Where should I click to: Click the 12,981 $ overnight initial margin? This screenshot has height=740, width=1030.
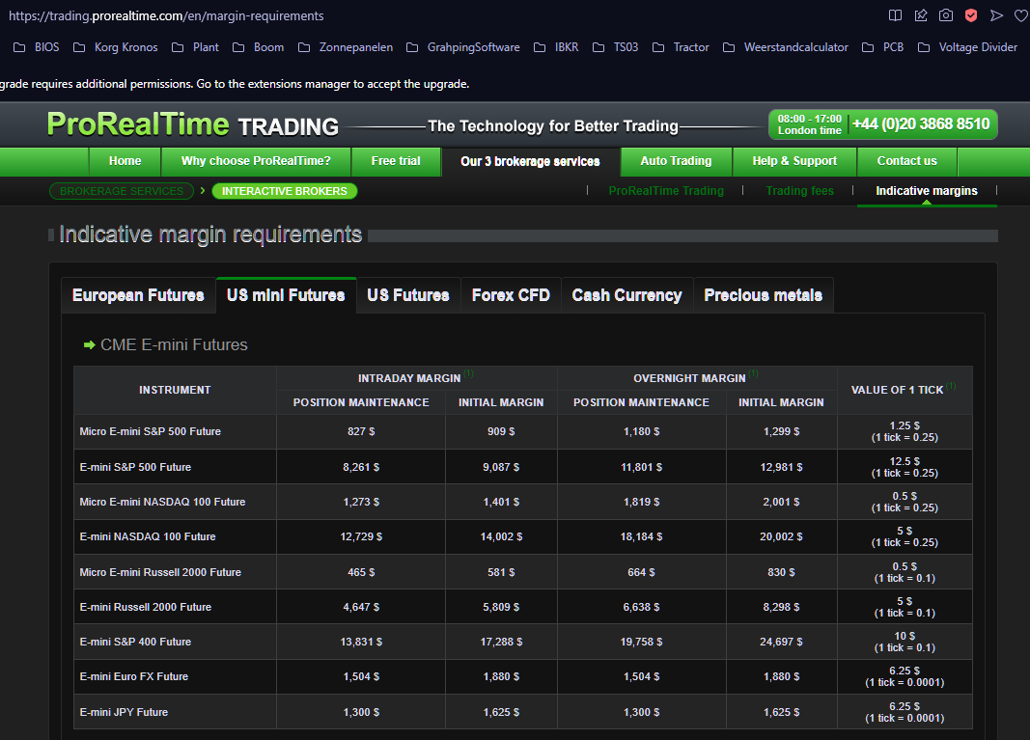(x=781, y=467)
